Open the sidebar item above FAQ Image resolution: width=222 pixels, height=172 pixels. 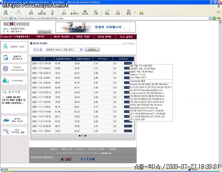click(x=14, y=120)
